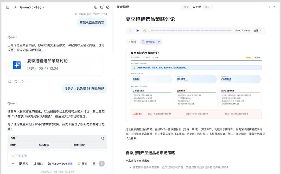Screen dimensions: 281x174
Task: Click the 产品定位与市场痛点 subheading
Action: (137, 160)
